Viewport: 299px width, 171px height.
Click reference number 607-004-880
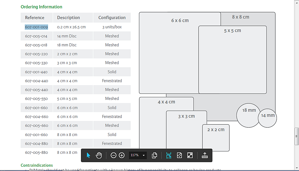[36, 144]
